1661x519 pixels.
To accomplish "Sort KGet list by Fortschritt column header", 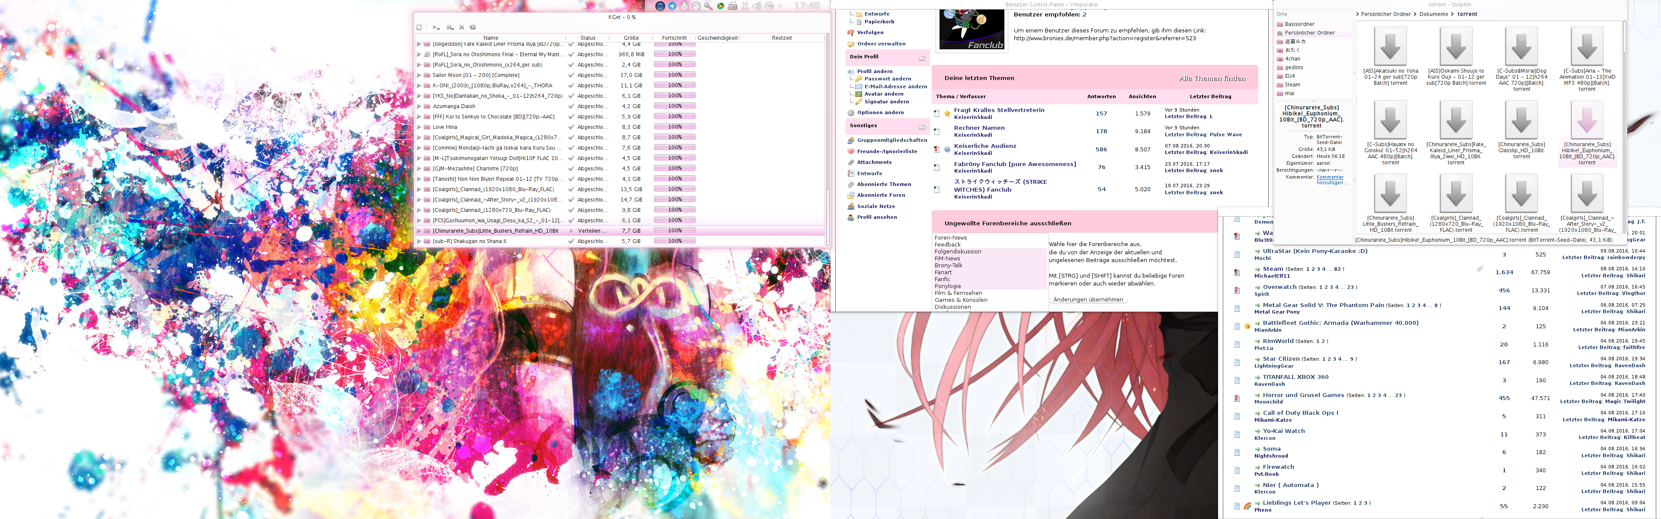I will [674, 38].
